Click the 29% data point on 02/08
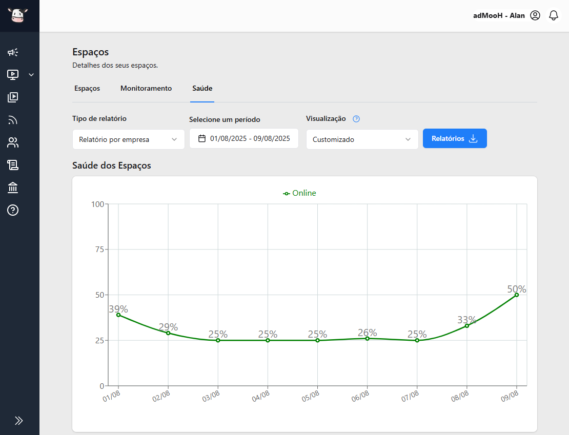 168,333
